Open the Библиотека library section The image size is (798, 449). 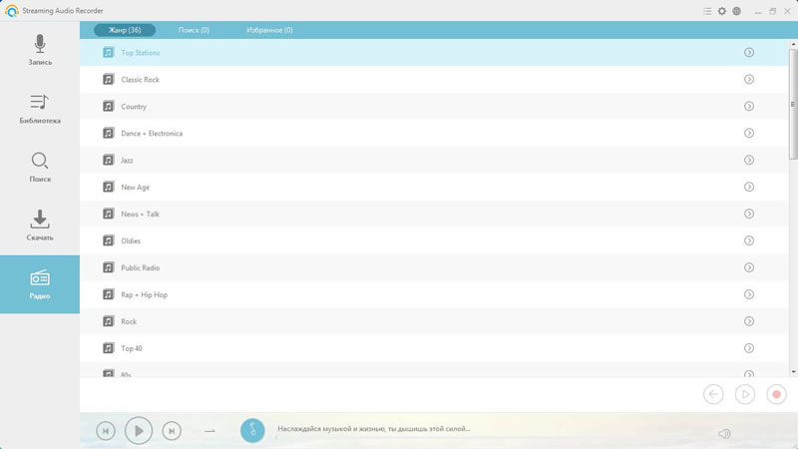pyautogui.click(x=40, y=109)
